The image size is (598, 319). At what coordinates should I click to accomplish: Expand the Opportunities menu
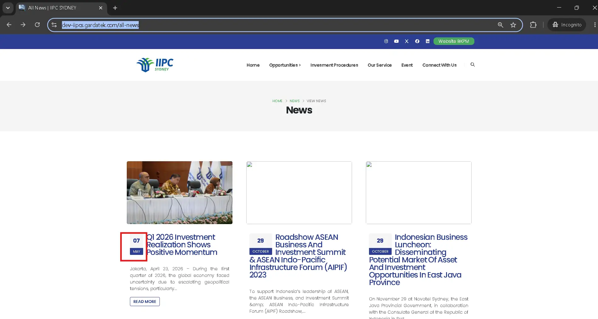pos(285,65)
